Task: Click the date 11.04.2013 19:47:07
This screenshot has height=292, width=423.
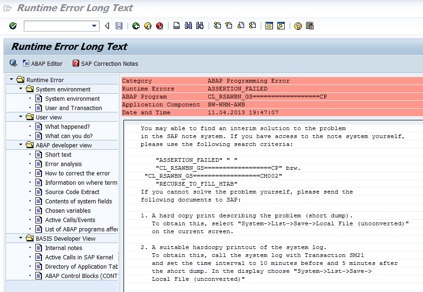Action: click(x=243, y=112)
